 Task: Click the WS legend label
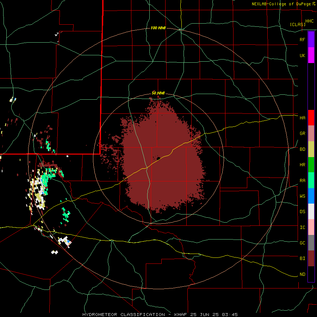(x=302, y=196)
